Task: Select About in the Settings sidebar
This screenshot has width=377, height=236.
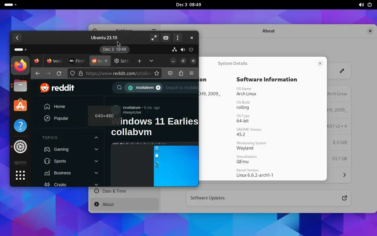Action: click(x=124, y=204)
